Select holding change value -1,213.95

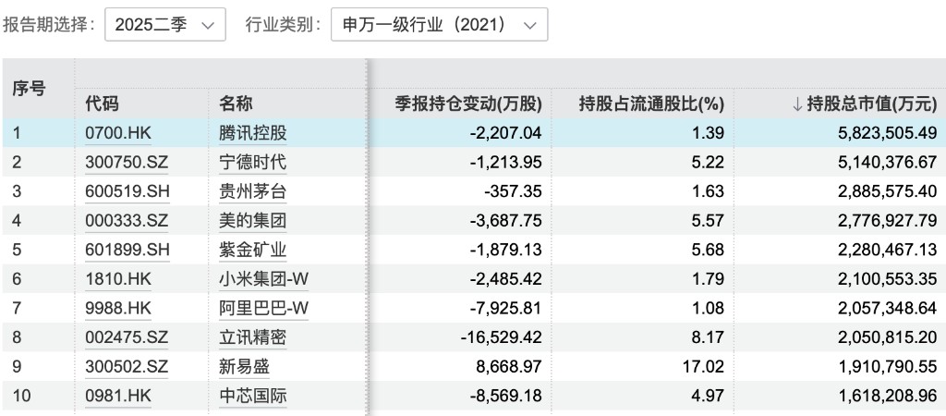pyautogui.click(x=505, y=163)
